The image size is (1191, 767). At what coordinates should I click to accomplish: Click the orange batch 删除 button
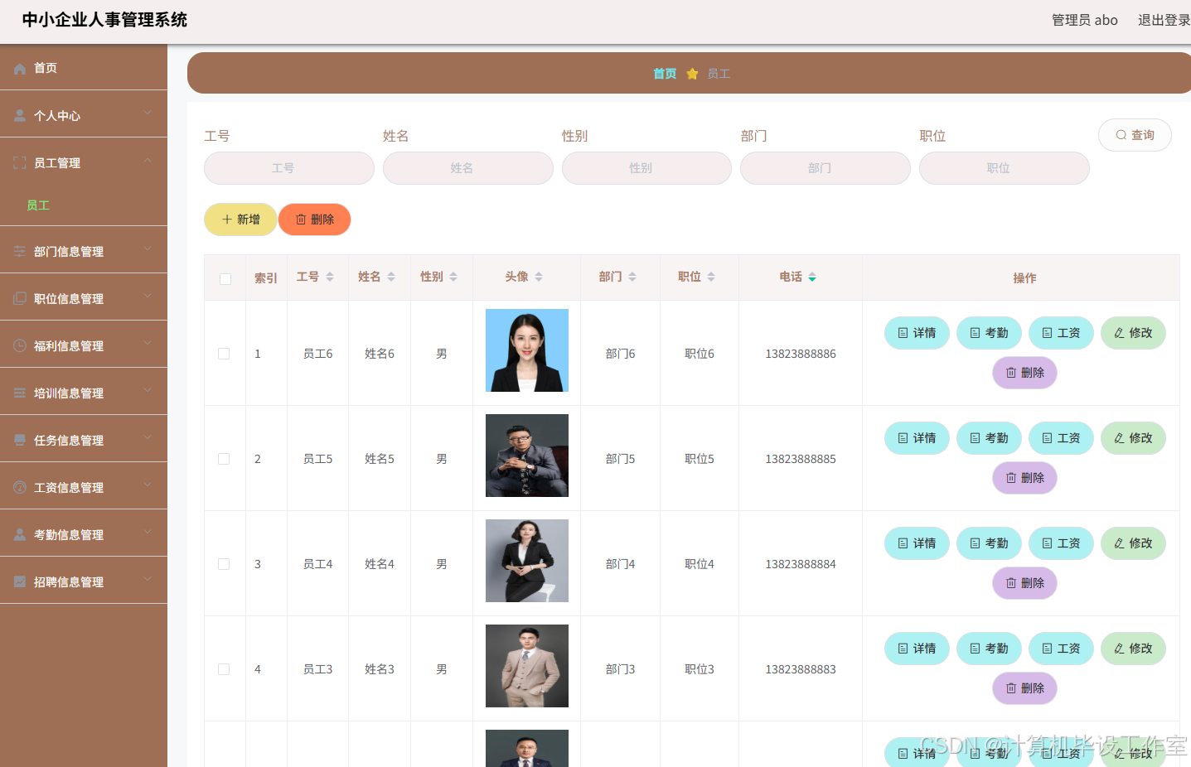click(x=315, y=219)
